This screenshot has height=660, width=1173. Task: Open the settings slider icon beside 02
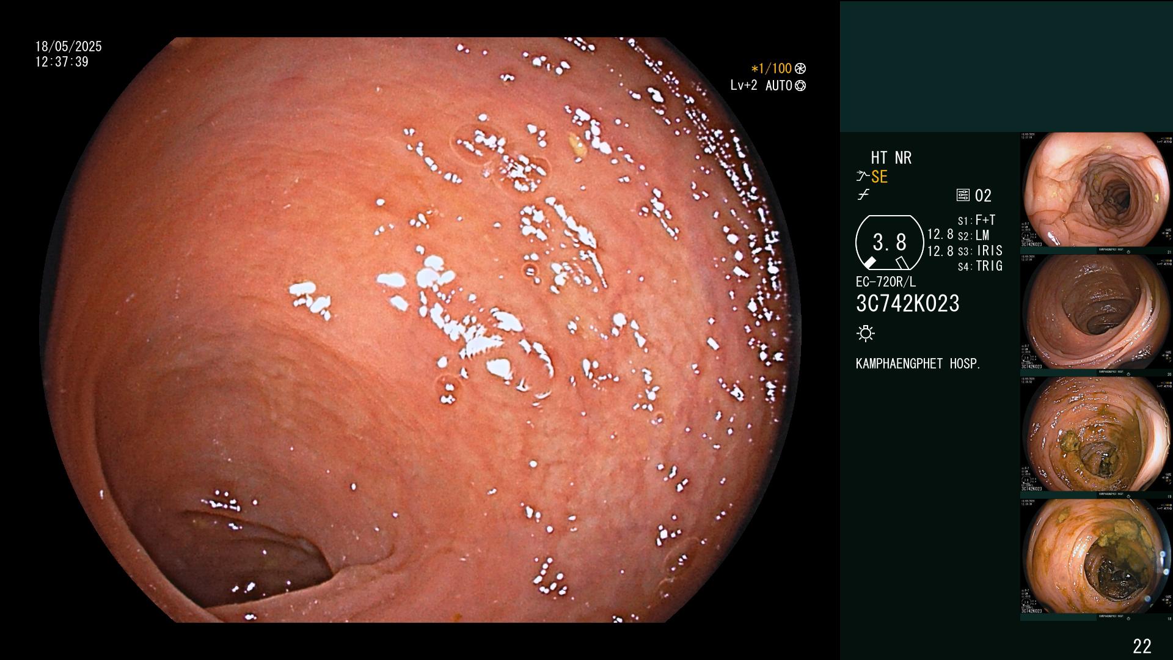(963, 196)
